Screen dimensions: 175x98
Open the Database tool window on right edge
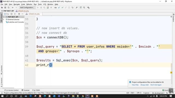[174, 18]
